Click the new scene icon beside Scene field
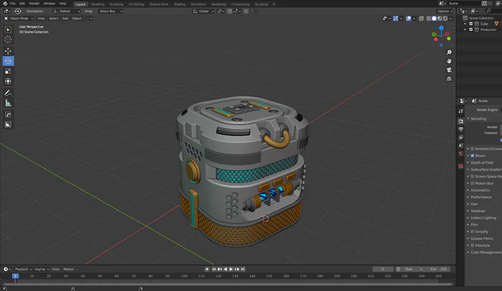Screen dimensions: 502x291 [484, 3]
